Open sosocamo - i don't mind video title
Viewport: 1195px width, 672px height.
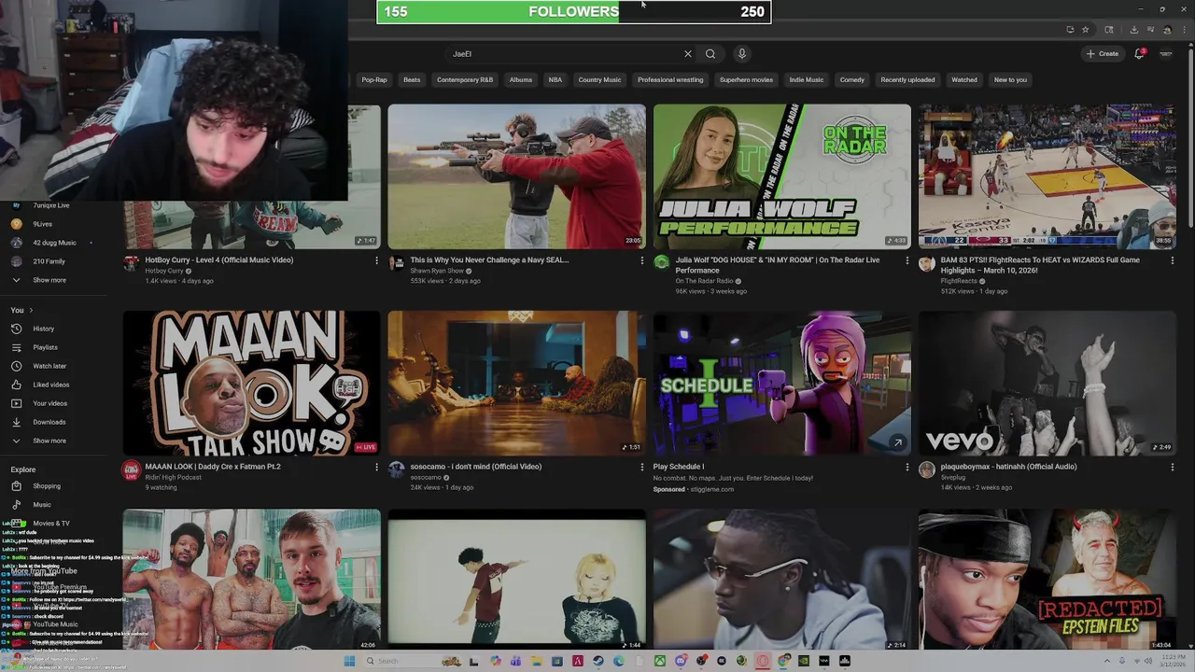476,467
